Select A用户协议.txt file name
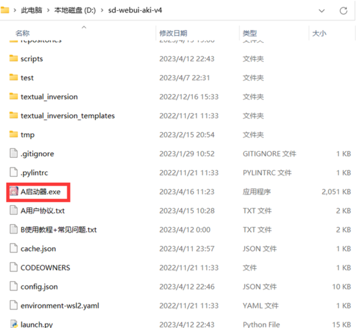This screenshot has height=328, width=356. (42, 211)
